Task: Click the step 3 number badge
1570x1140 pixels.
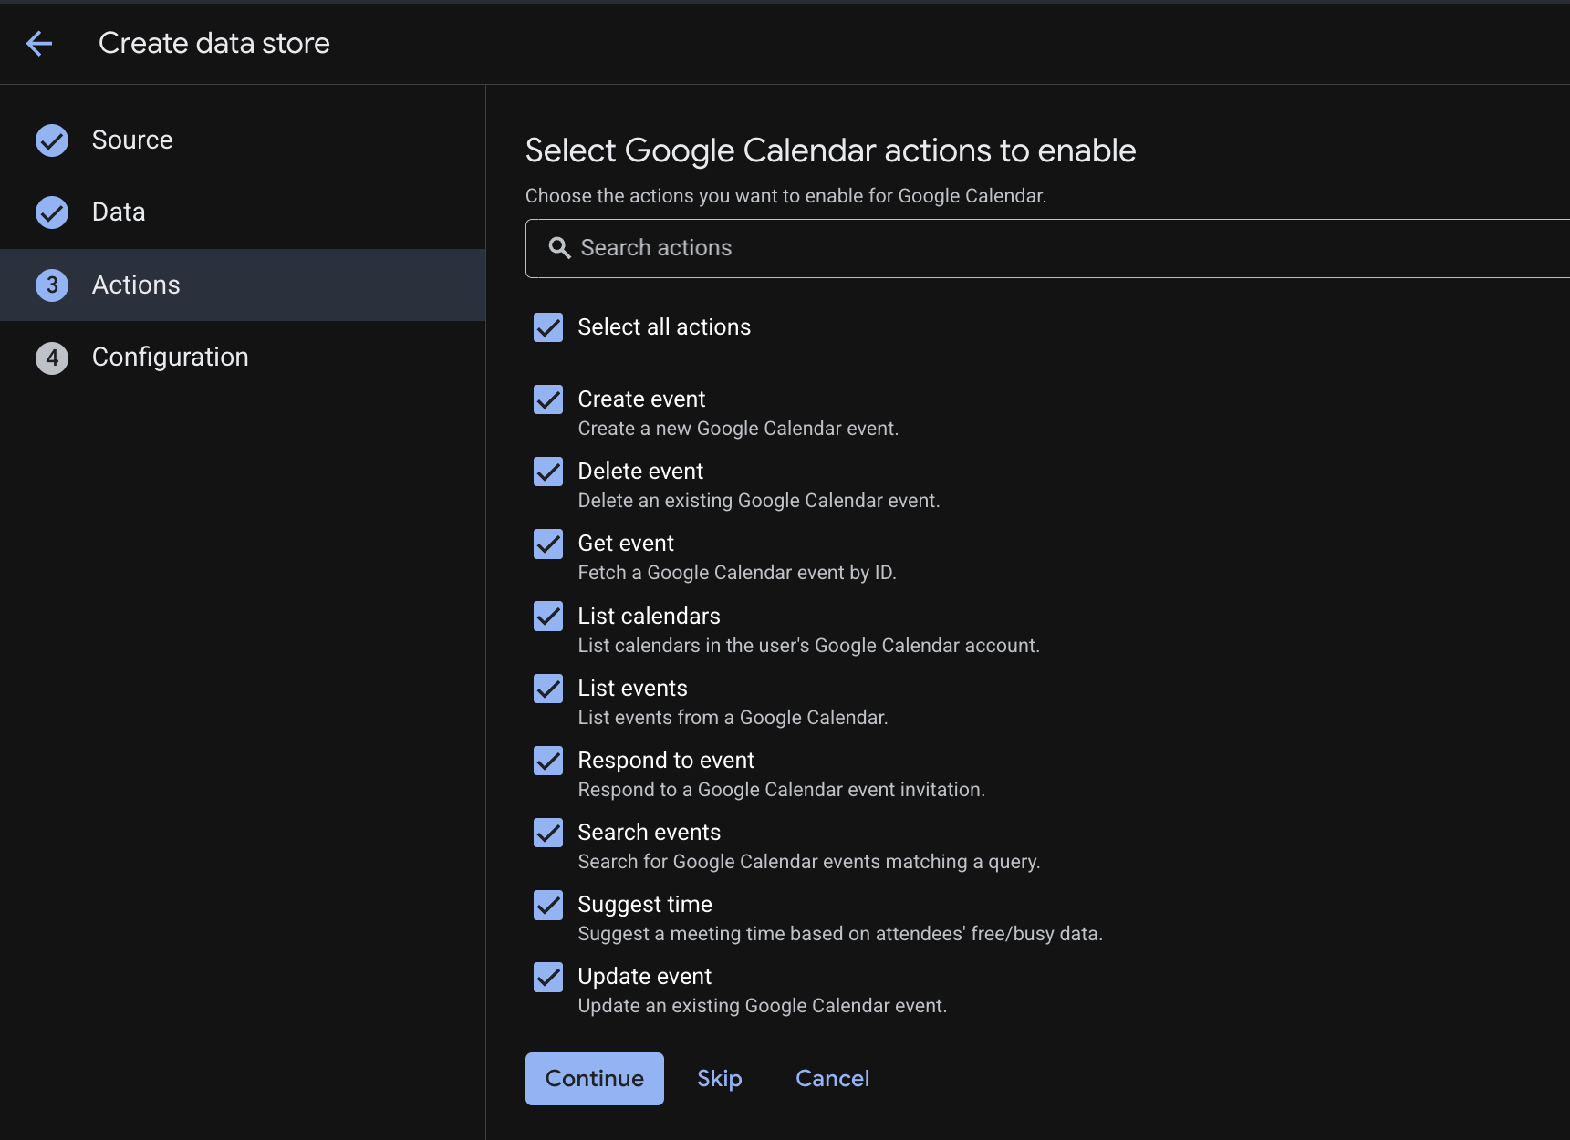Action: coord(52,285)
